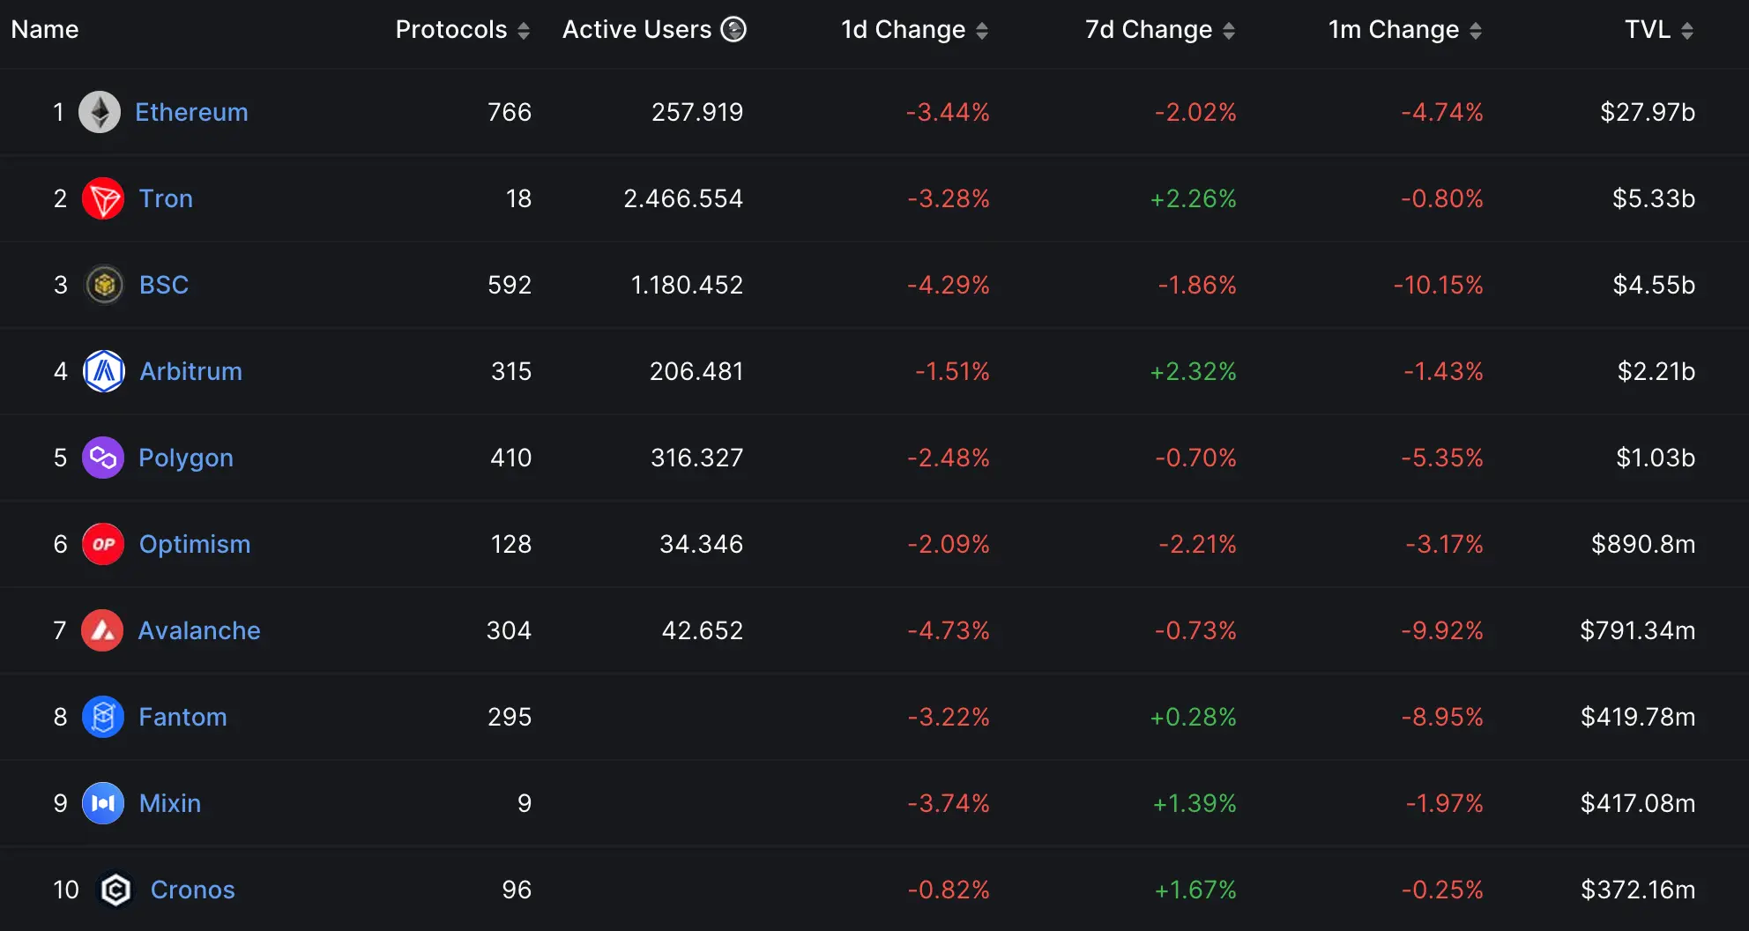Click the Polygon chain logo icon
The image size is (1749, 931).
(x=103, y=458)
